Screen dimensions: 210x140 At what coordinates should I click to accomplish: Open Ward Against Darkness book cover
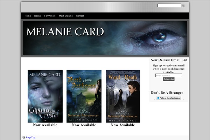[x=84, y=96]
